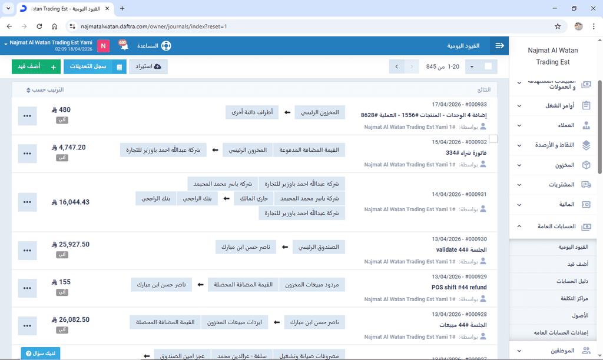Open actions menu for entry #000932
Screen dimensions: 603x360
pyautogui.click(x=27, y=154)
